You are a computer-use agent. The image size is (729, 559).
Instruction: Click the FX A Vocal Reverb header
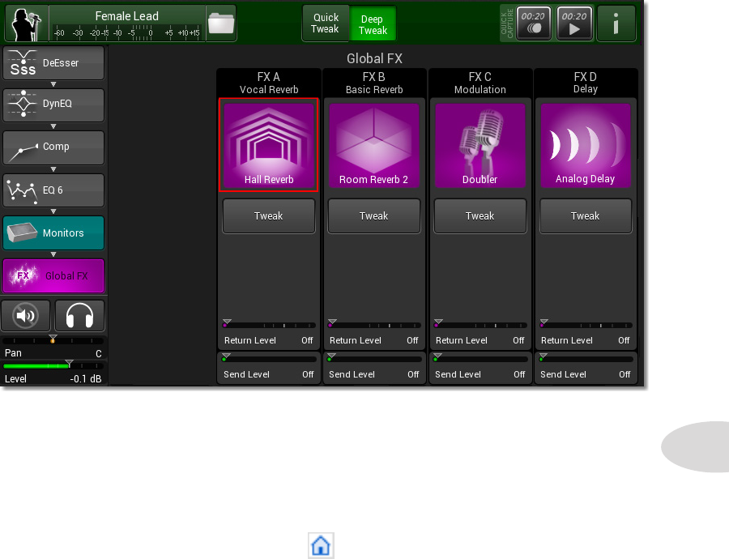pos(269,83)
